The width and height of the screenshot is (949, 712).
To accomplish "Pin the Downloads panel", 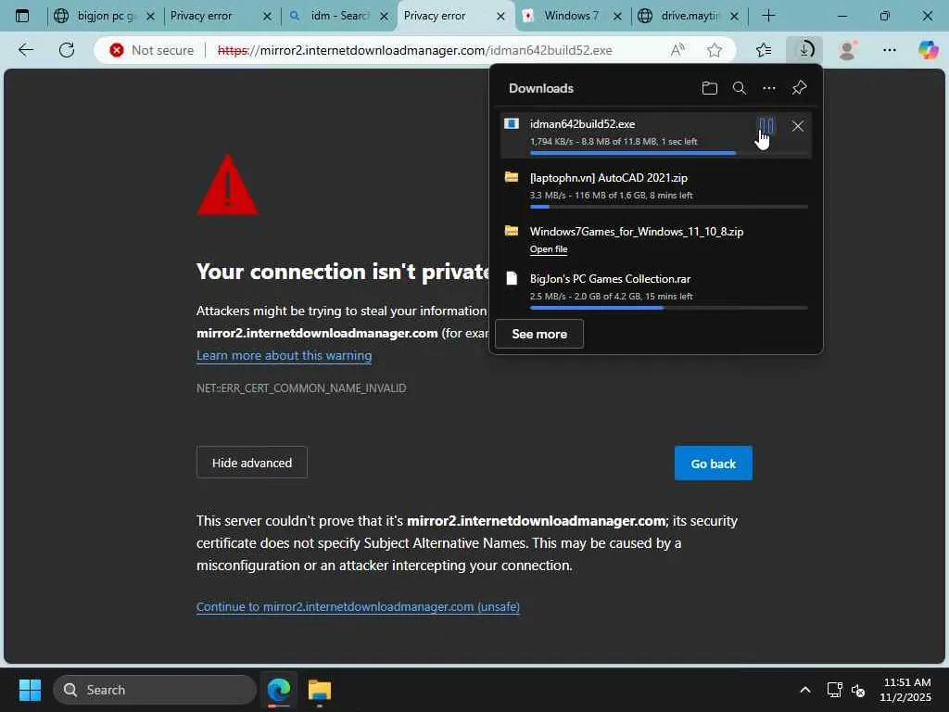I will tap(799, 88).
